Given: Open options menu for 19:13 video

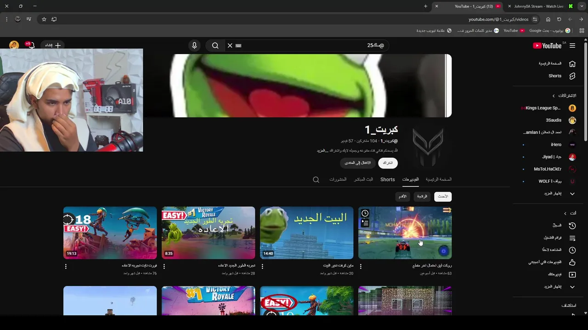Looking at the screenshot, I should coord(66,266).
